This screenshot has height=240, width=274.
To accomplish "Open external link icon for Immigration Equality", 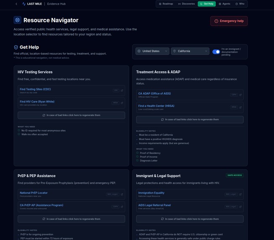I will coord(240,194).
